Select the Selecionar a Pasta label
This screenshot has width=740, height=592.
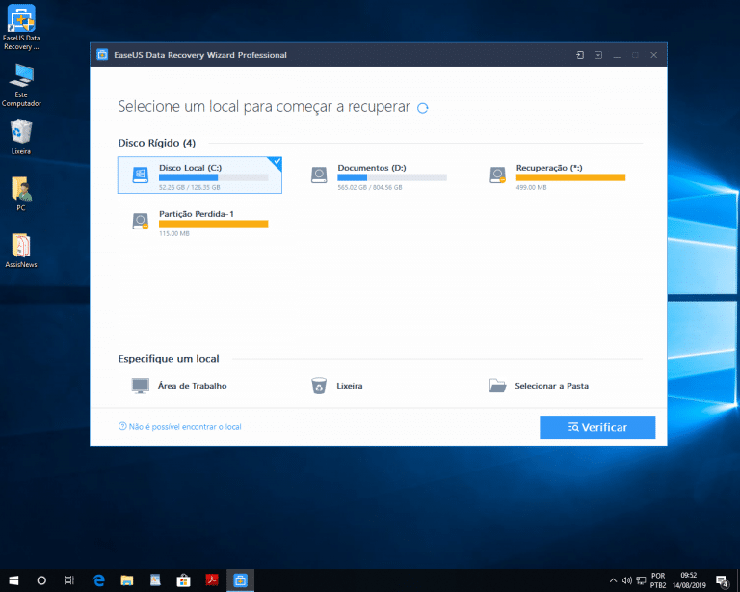[552, 386]
